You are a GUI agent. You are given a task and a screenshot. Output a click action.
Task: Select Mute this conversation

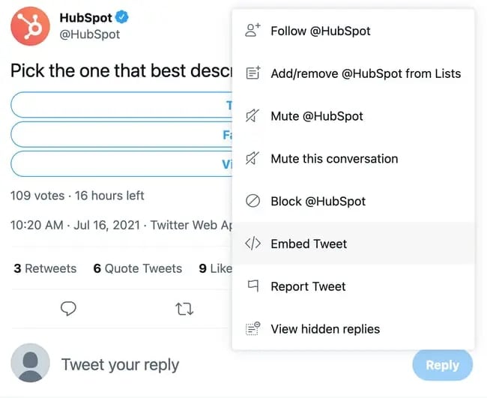tap(334, 159)
